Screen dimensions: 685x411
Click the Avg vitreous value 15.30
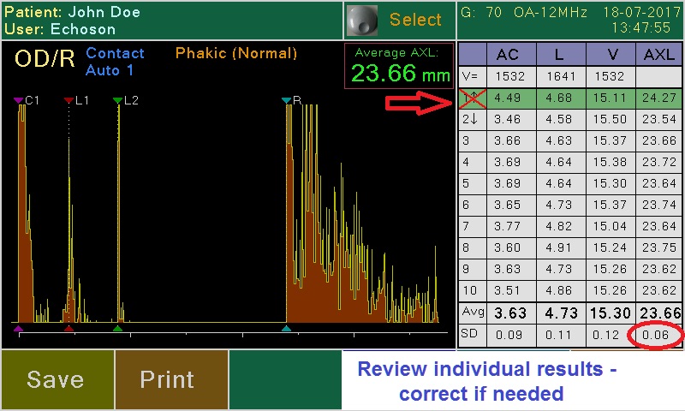611,313
